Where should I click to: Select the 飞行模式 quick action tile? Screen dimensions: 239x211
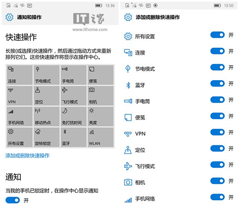73,96
